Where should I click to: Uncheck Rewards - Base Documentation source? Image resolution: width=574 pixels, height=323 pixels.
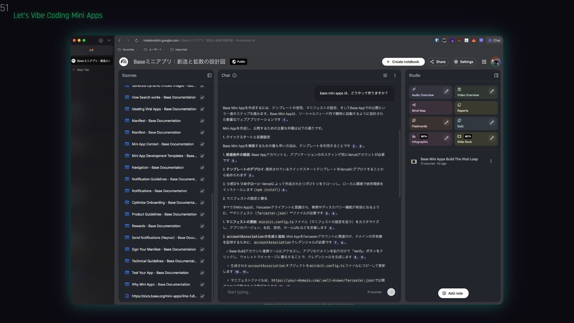pyautogui.click(x=202, y=226)
